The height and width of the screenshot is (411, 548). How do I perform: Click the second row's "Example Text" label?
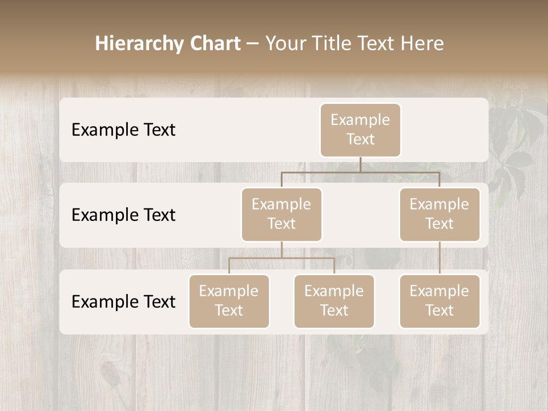[x=123, y=215]
